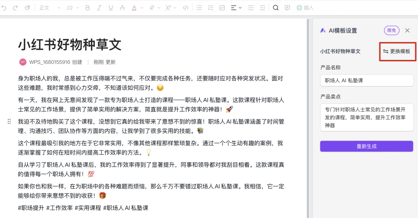Viewport: 418px width, 218px height.
Task: Toggle strikethrough formatting
Action: click(122, 8)
